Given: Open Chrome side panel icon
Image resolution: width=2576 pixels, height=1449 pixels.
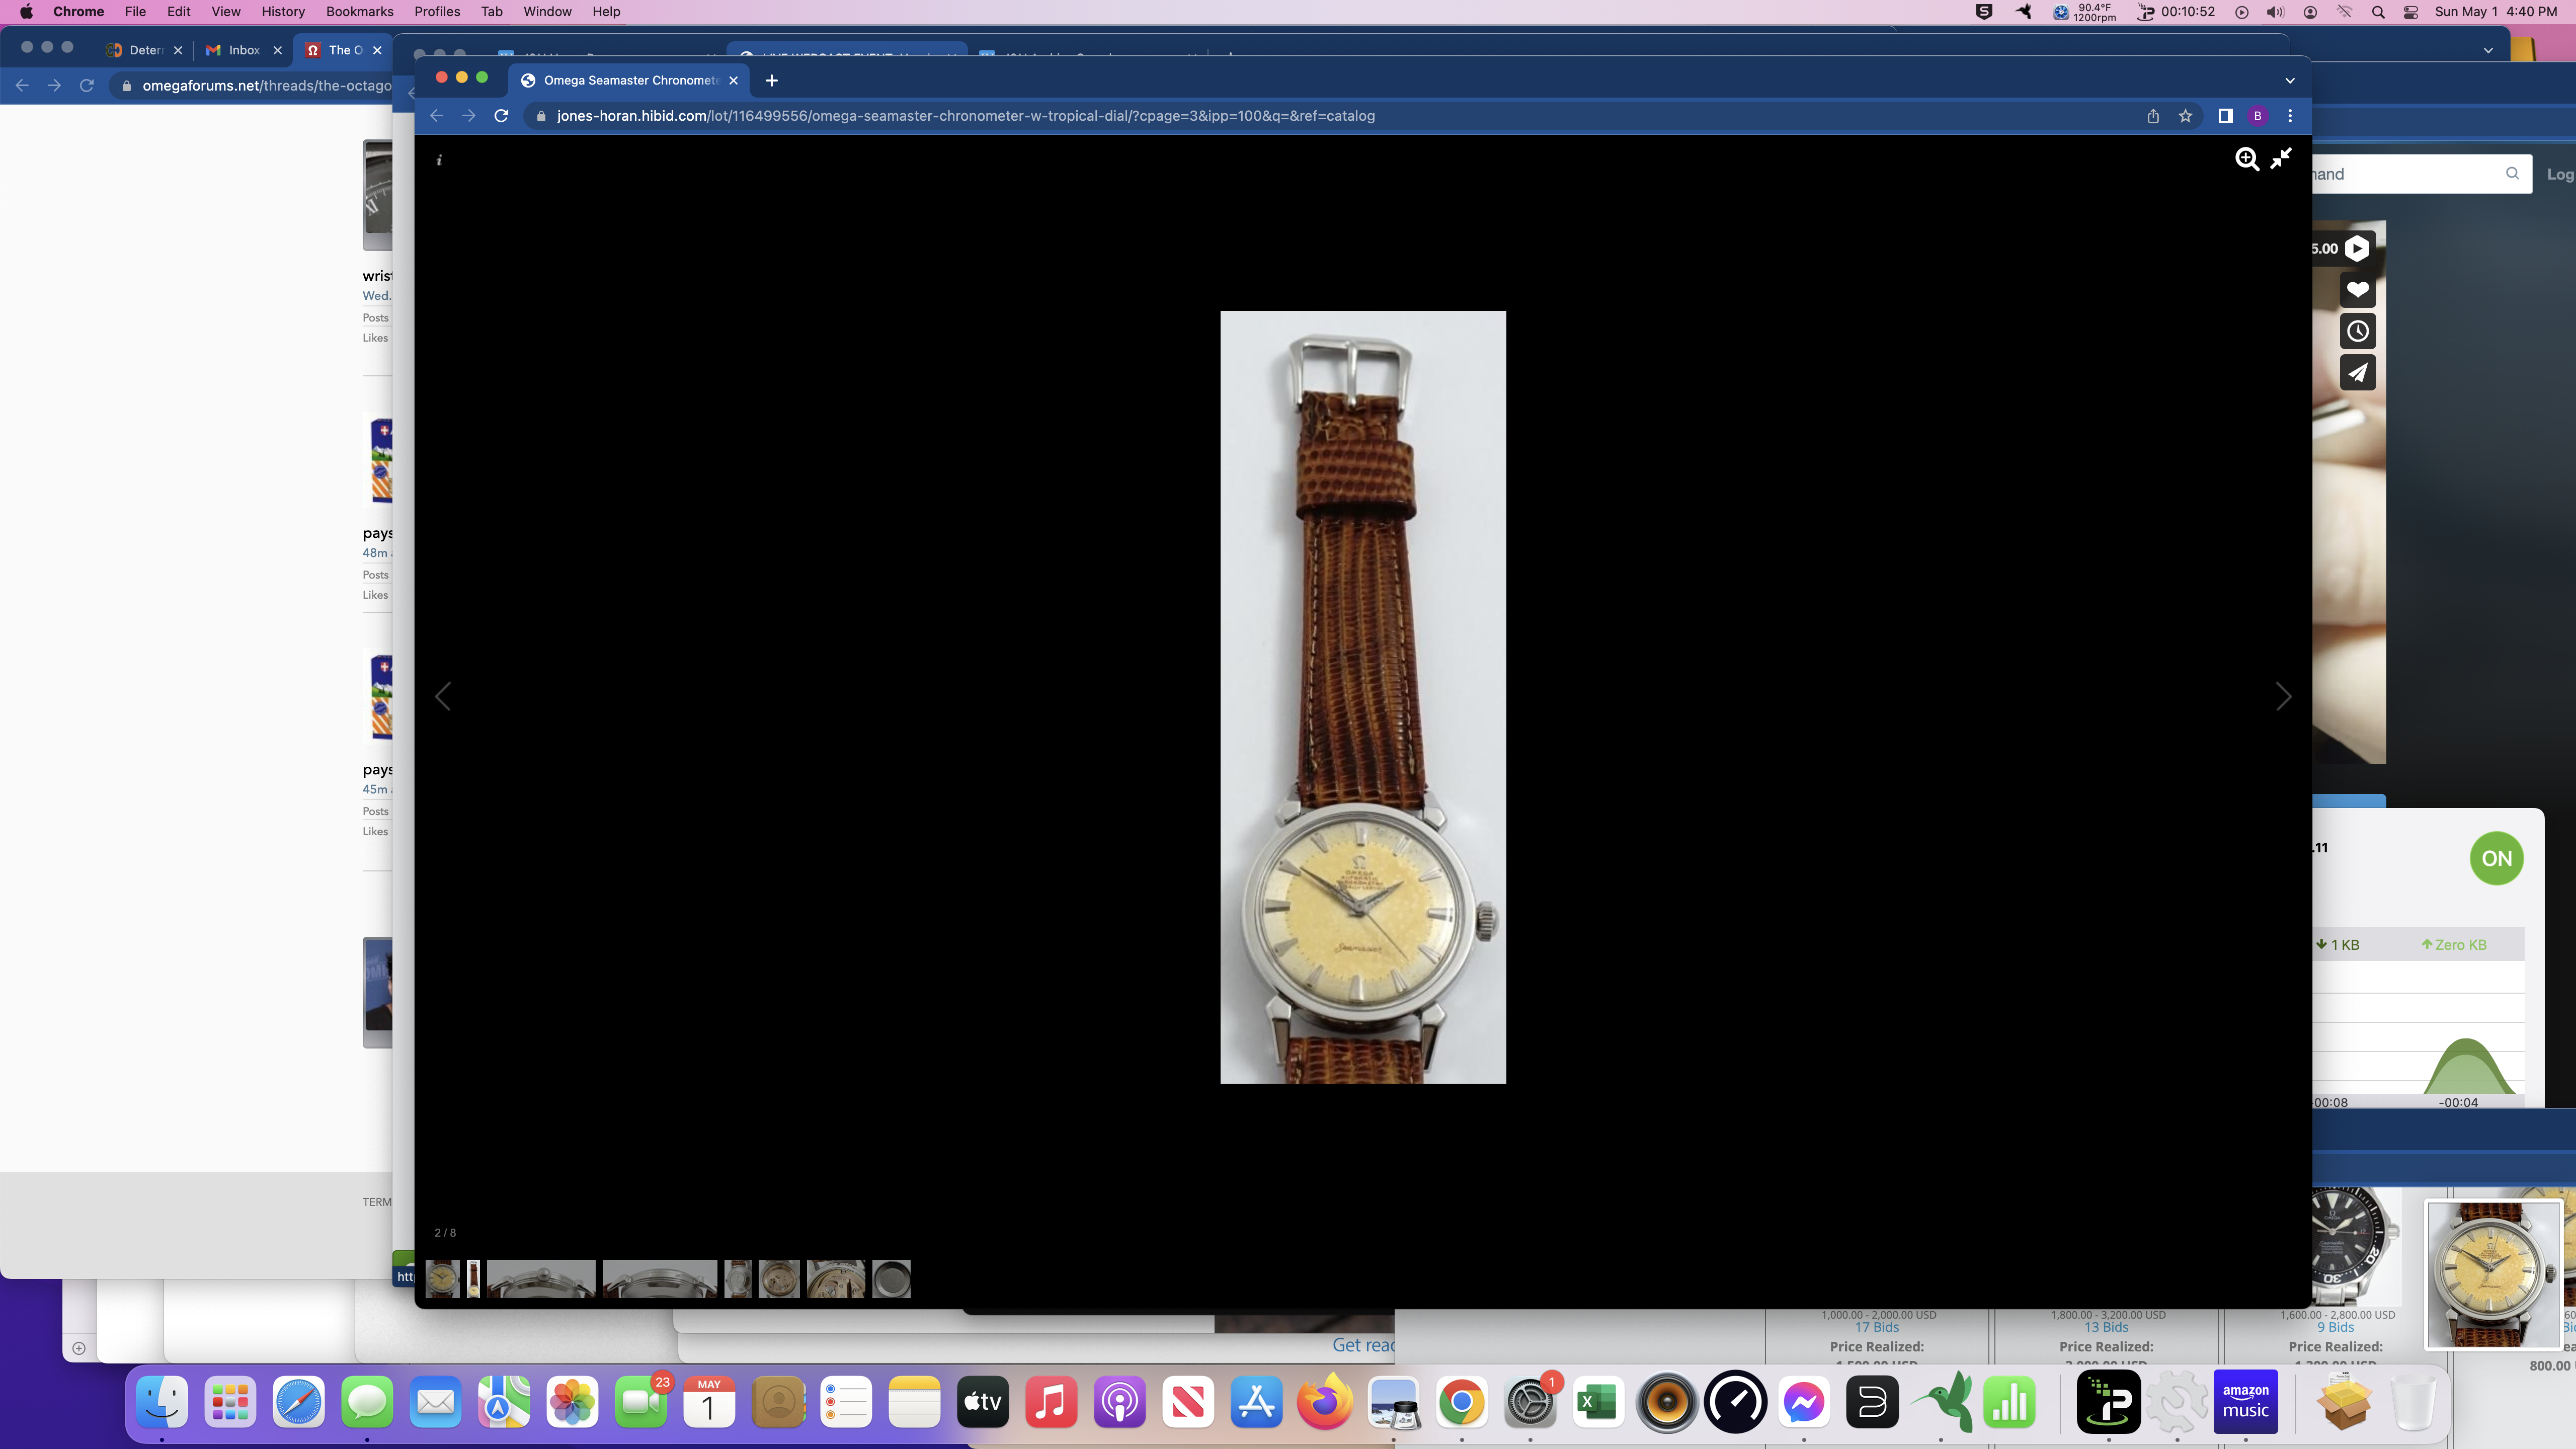Looking at the screenshot, I should tap(2225, 116).
